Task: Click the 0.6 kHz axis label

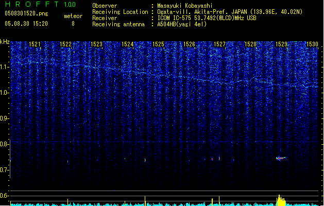Action: [5, 196]
